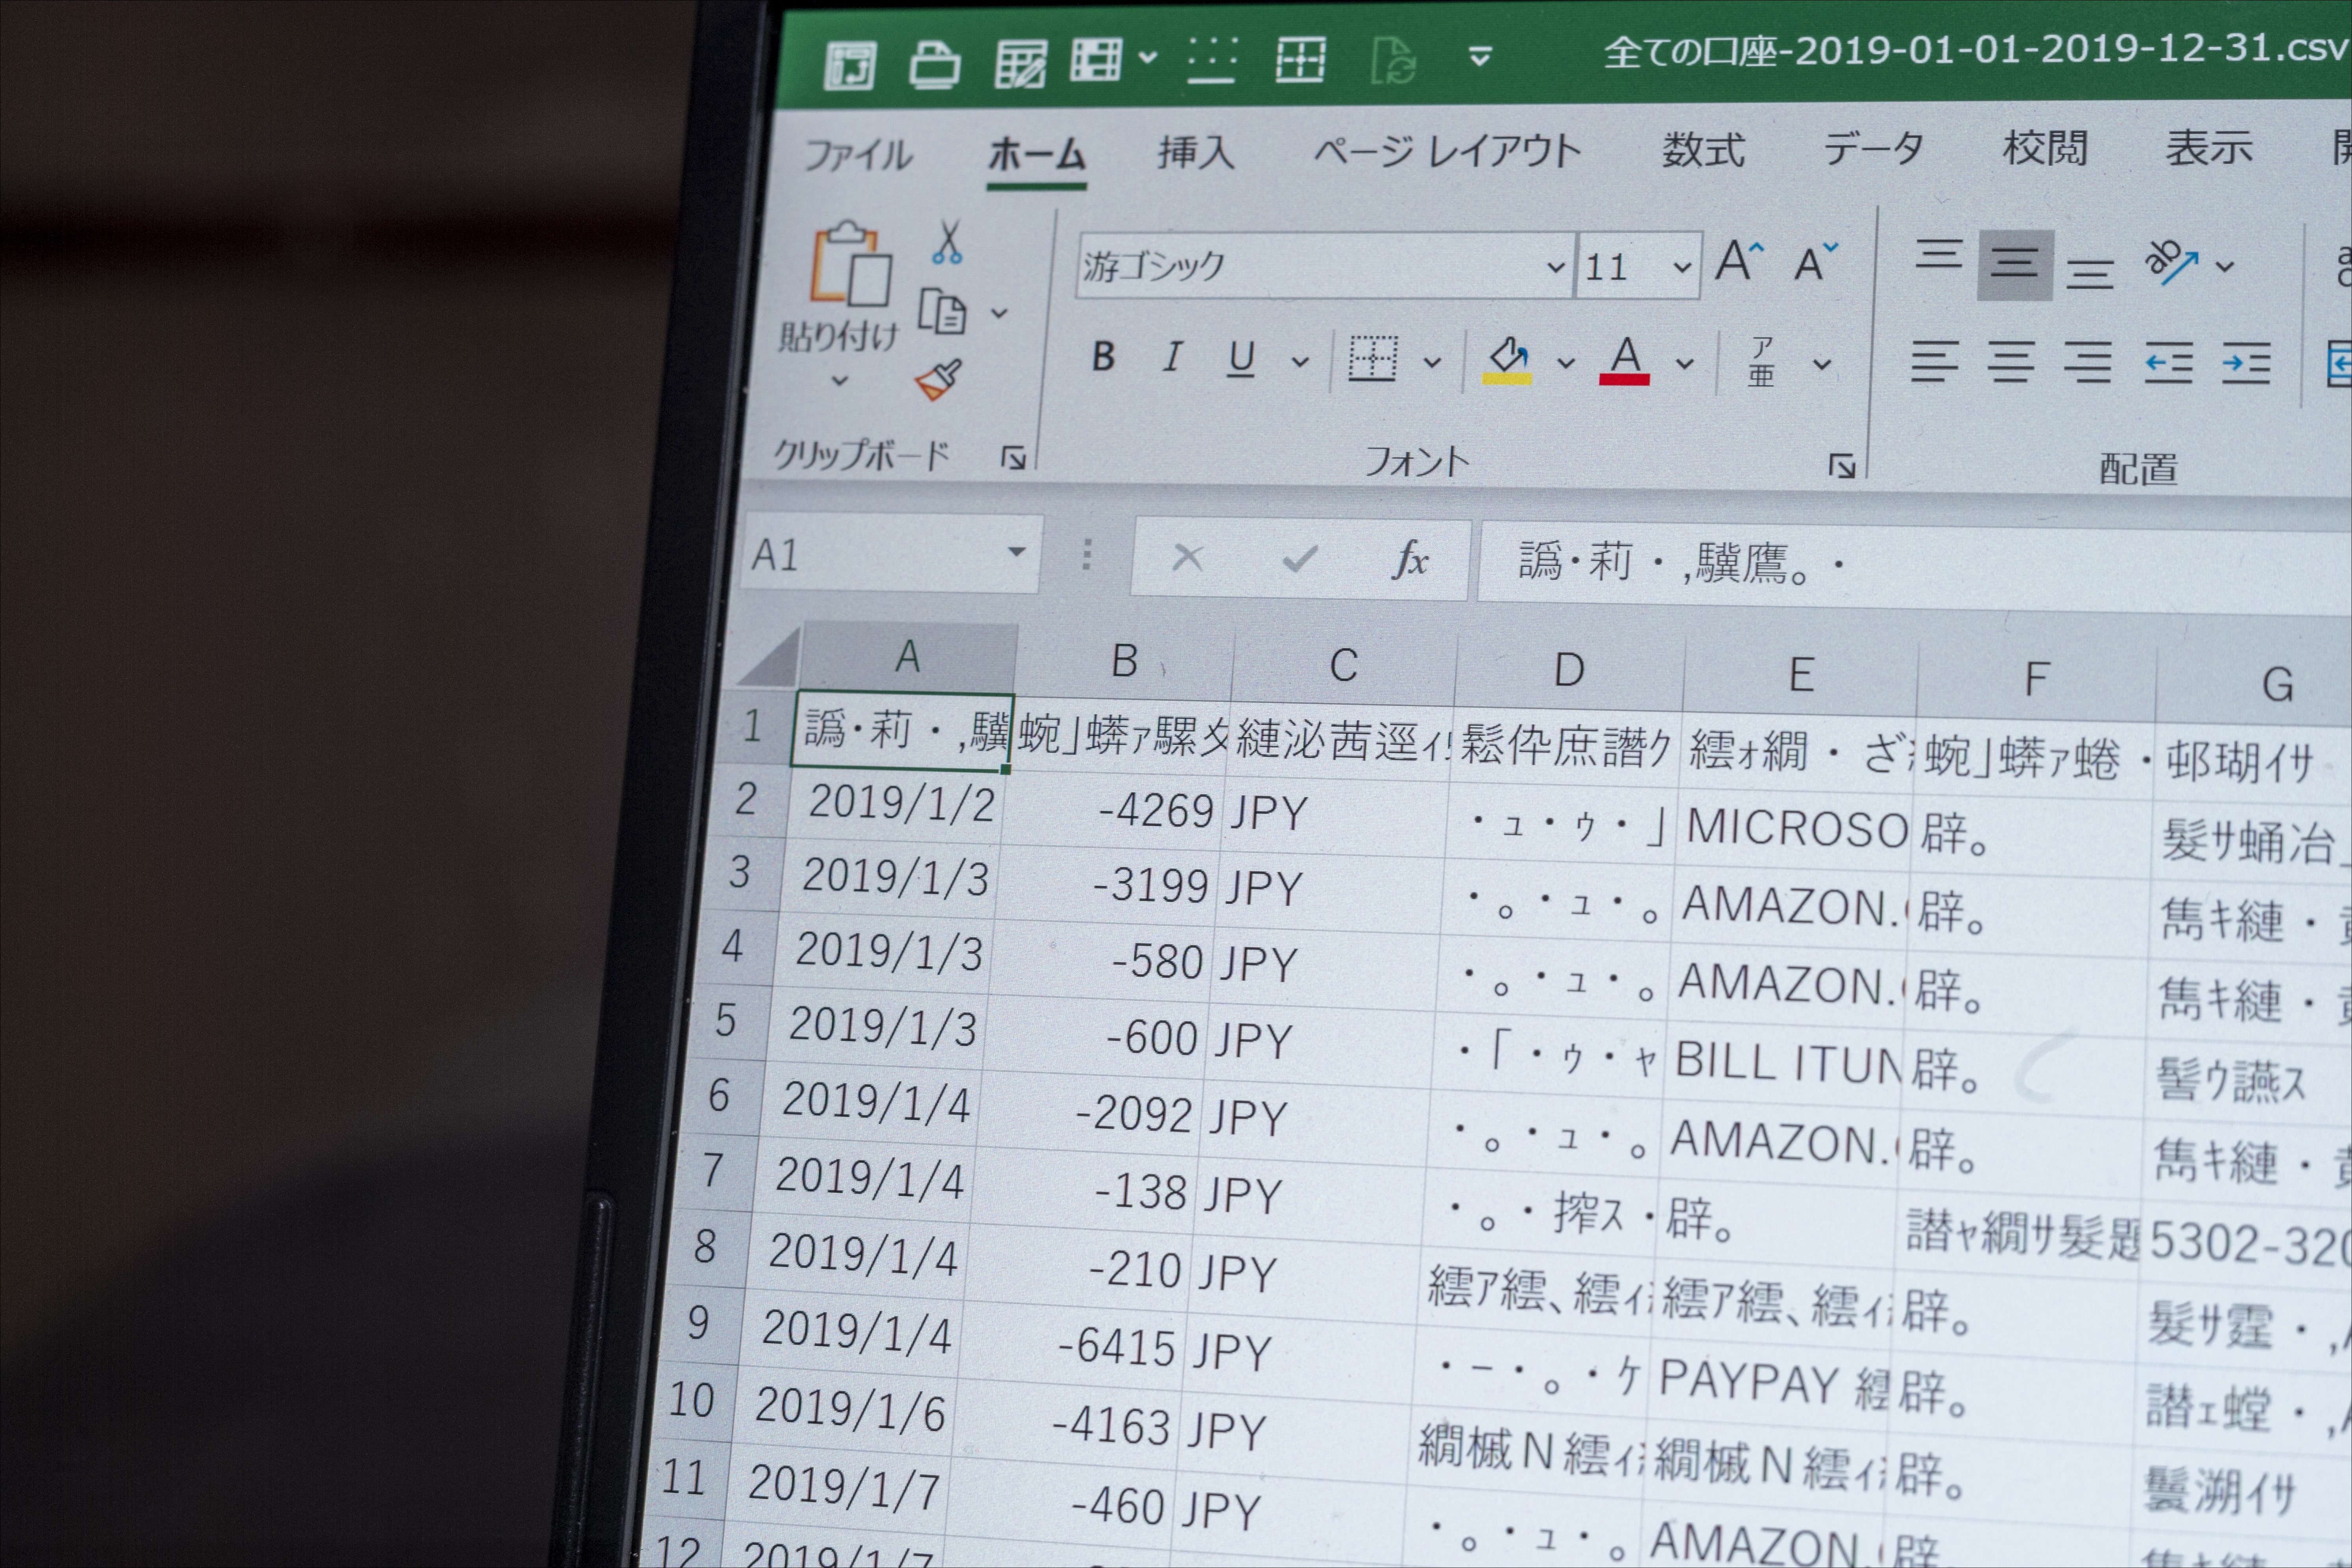This screenshot has width=2352, height=1568.
Task: Switch to the Review tab (校閲)
Action: [2045, 147]
